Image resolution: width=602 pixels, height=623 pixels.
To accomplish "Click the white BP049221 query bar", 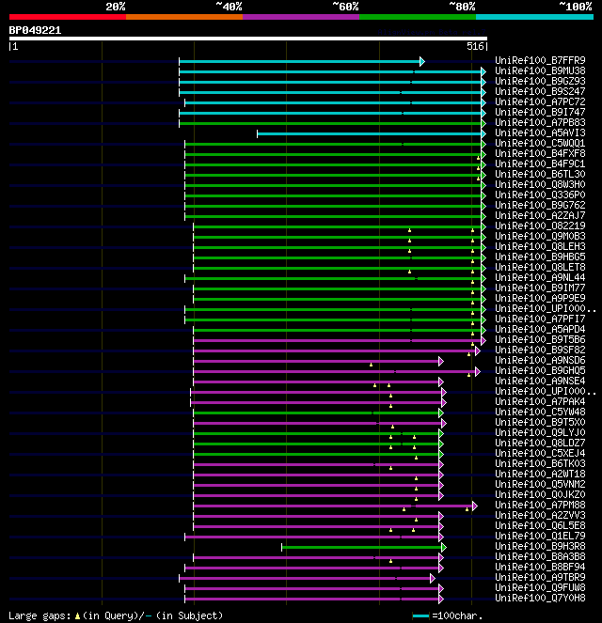I will (x=248, y=39).
